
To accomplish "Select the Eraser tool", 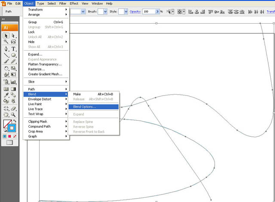I will click(x=13, y=109).
